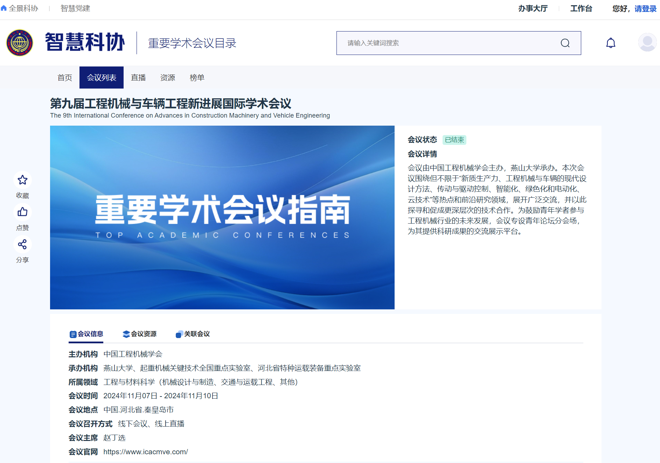Image resolution: width=660 pixels, height=463 pixels.
Task: Click the 会议状态 label
Action: click(x=422, y=140)
